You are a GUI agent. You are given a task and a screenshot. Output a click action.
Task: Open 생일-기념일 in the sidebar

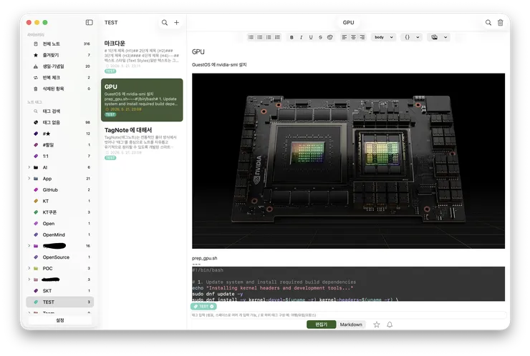point(60,66)
